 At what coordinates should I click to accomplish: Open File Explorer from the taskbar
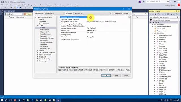(28, 100)
